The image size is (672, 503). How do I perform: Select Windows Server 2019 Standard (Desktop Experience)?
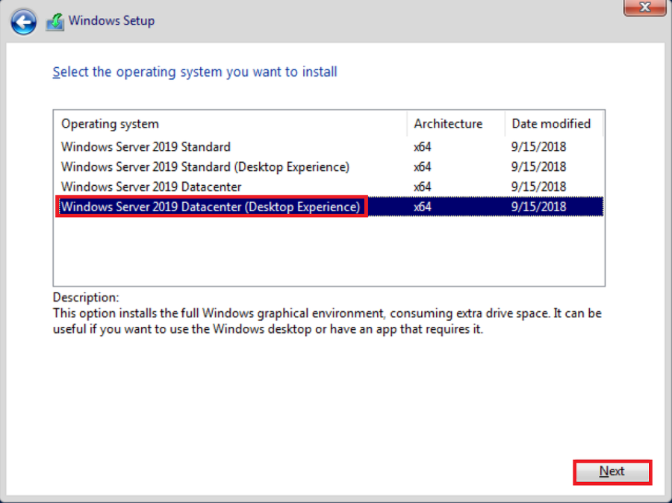click(329, 166)
